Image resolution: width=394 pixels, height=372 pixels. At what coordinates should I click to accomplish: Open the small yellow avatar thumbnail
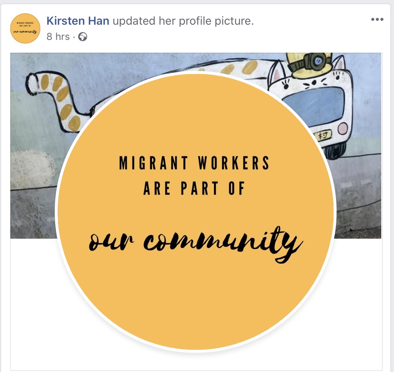click(x=25, y=28)
